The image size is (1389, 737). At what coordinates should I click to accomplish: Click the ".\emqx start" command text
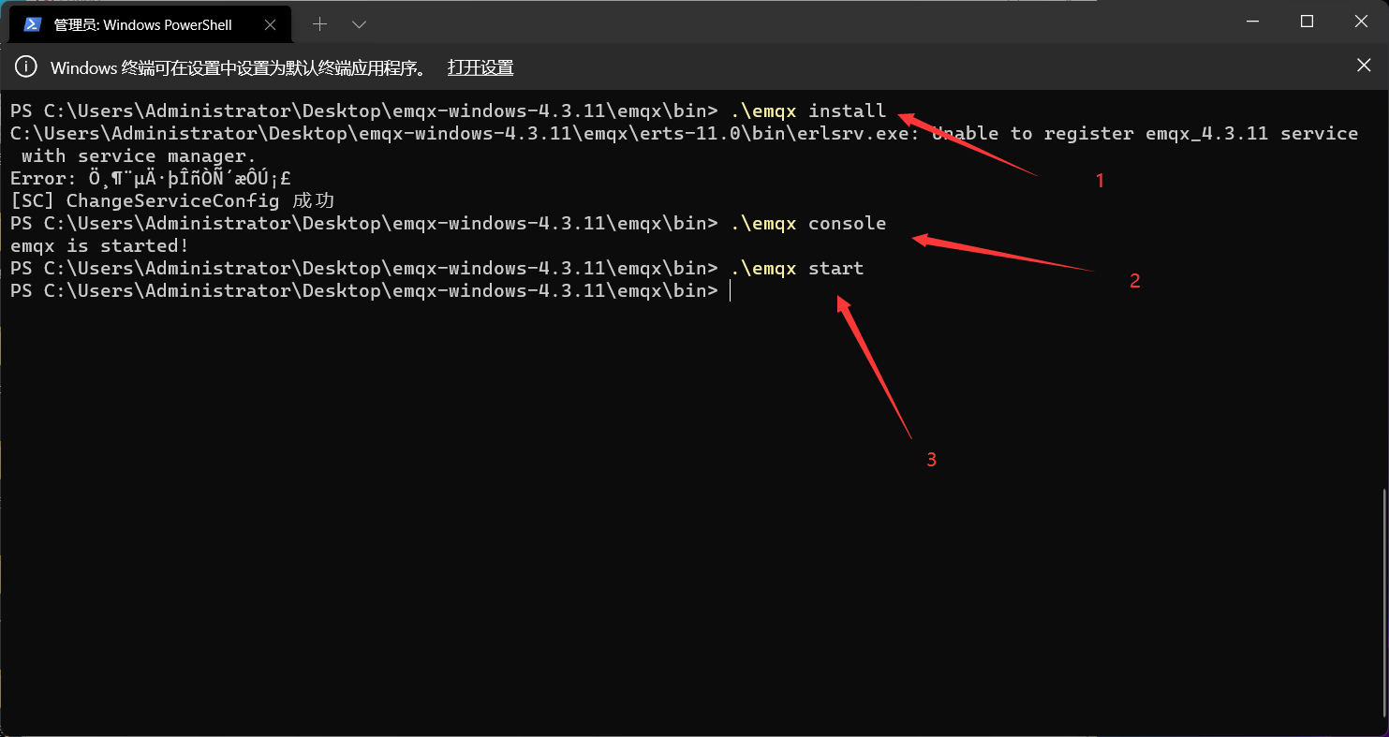[x=797, y=268]
